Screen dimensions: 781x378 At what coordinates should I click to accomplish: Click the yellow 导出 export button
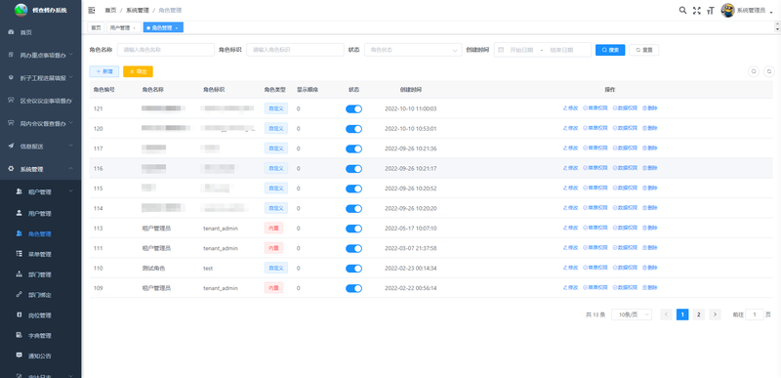pyautogui.click(x=138, y=71)
